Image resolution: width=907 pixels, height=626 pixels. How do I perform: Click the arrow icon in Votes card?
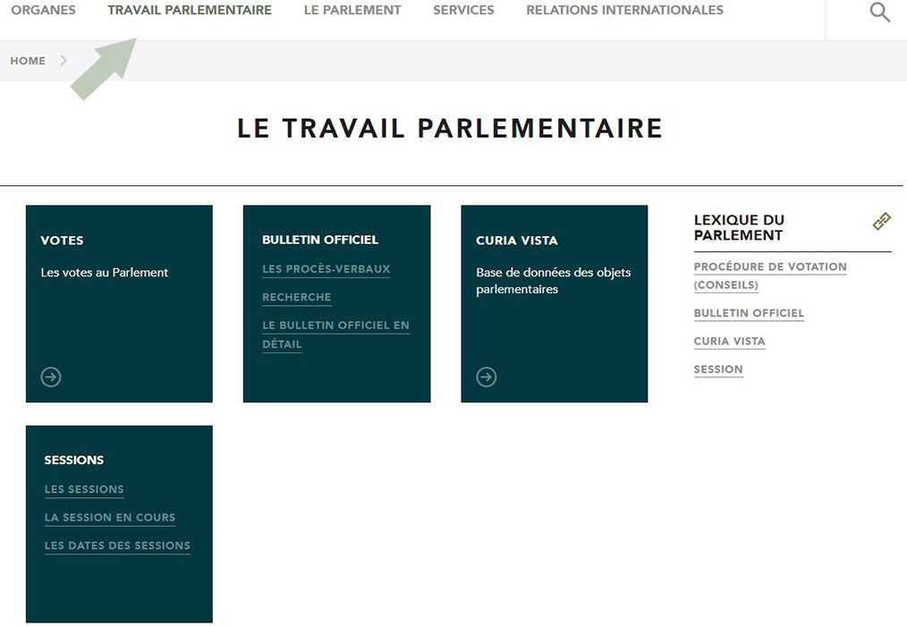[51, 377]
